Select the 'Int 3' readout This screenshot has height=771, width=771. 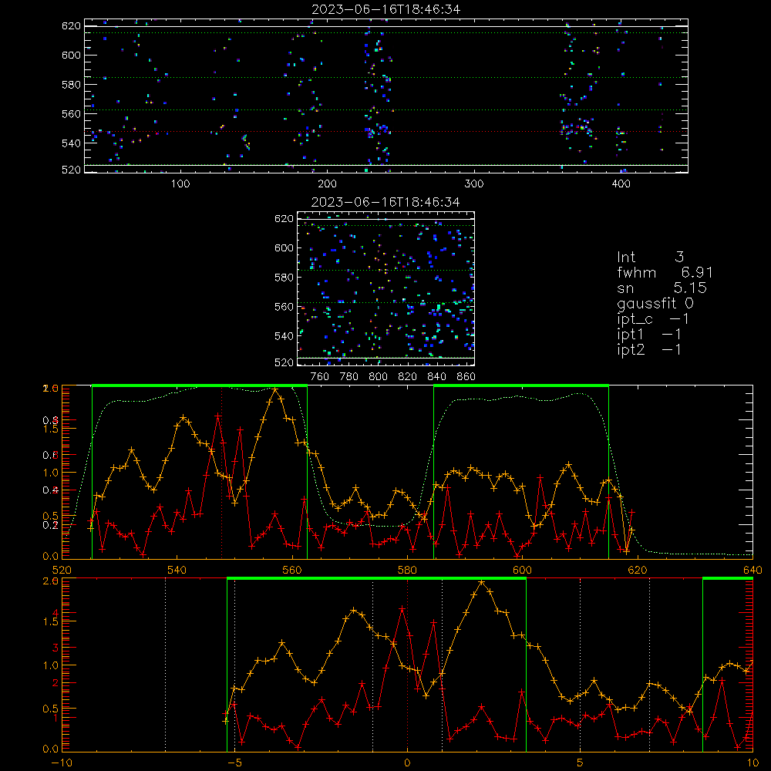[x=650, y=257]
